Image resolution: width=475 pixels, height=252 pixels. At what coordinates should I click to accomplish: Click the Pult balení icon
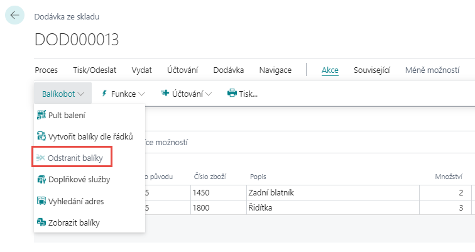pos(41,115)
